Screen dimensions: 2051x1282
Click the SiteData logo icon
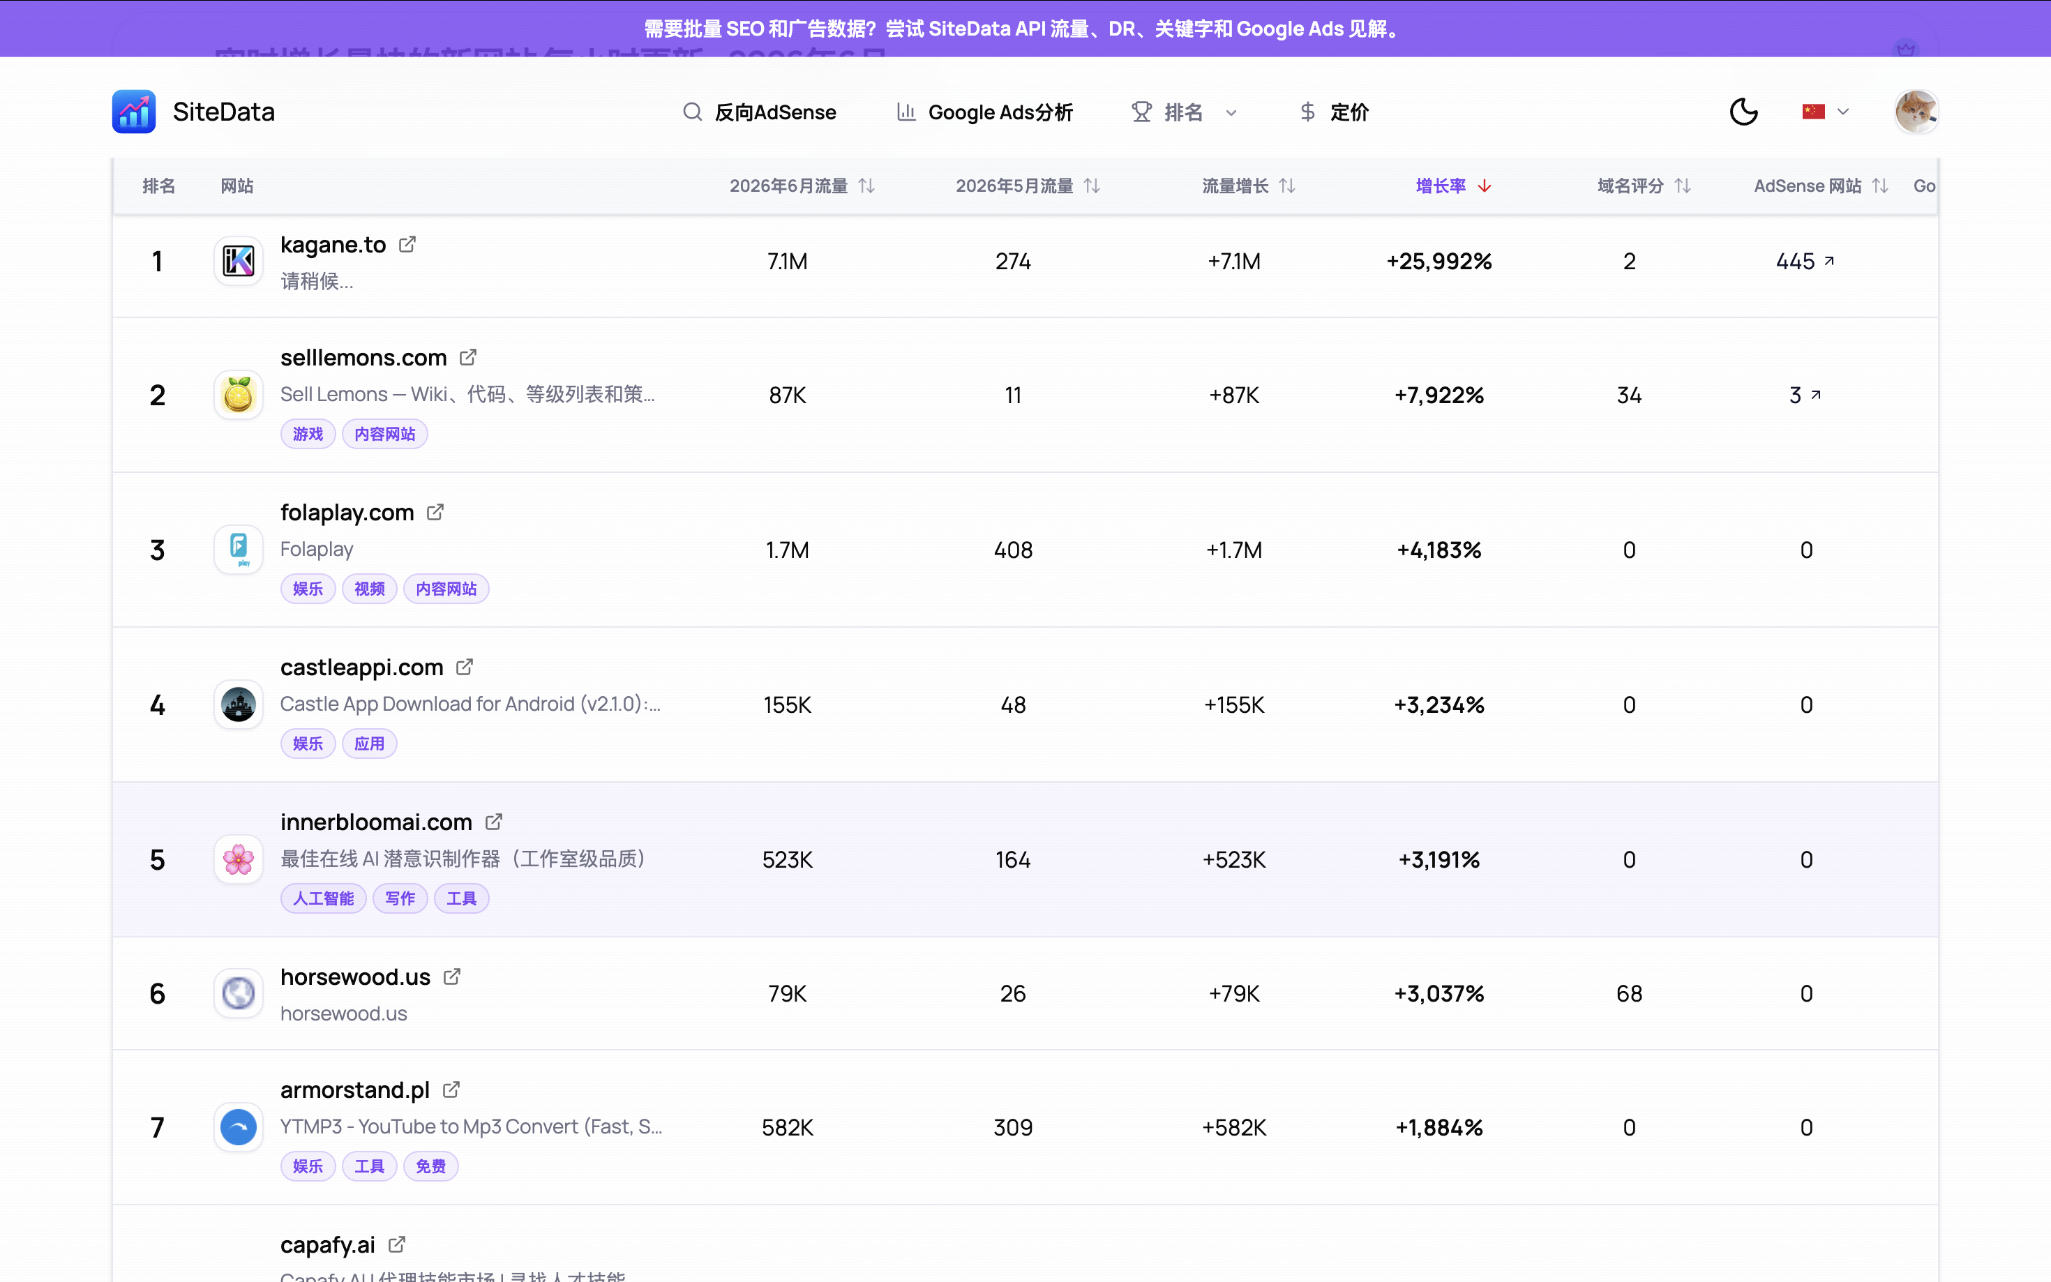click(x=134, y=111)
